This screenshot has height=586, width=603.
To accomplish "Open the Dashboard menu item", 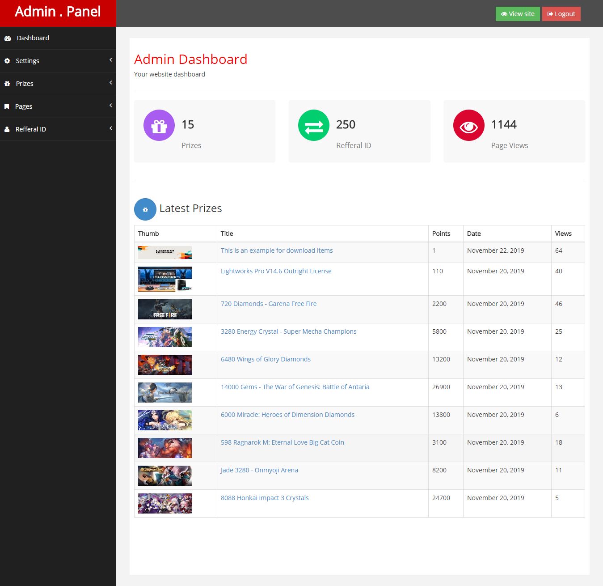I will (x=33, y=38).
